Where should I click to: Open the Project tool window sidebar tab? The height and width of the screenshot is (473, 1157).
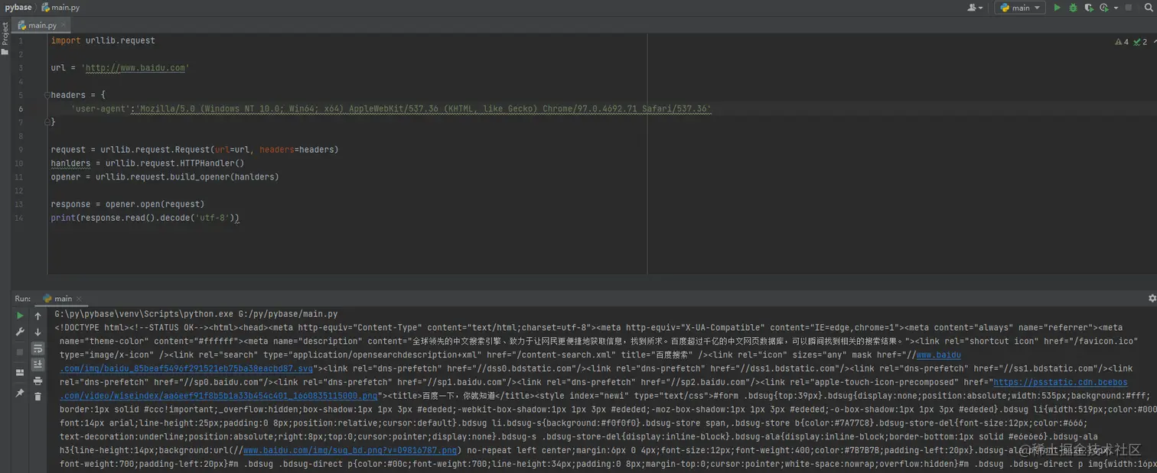coord(5,37)
